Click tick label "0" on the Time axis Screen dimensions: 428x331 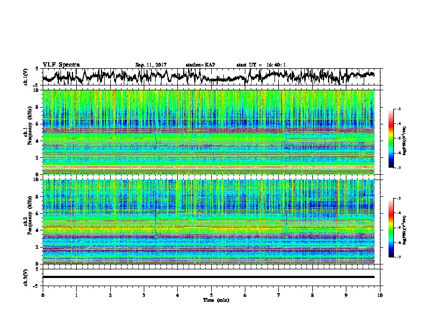click(43, 295)
